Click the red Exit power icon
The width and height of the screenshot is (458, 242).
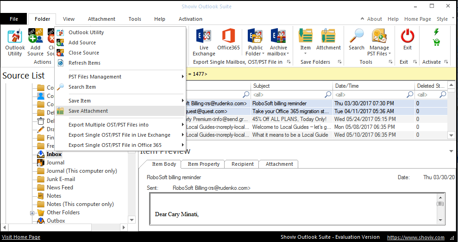point(407,36)
